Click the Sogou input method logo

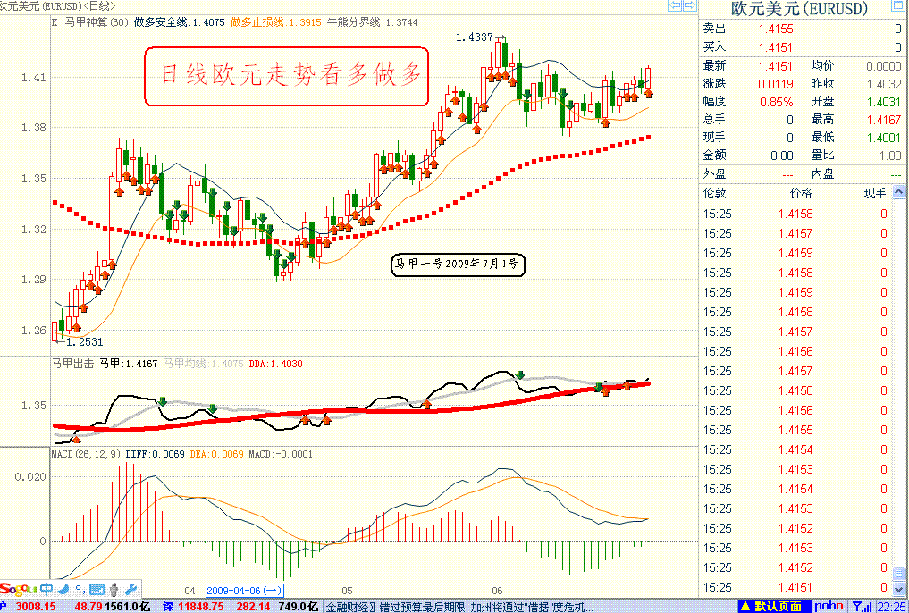pos(19,590)
